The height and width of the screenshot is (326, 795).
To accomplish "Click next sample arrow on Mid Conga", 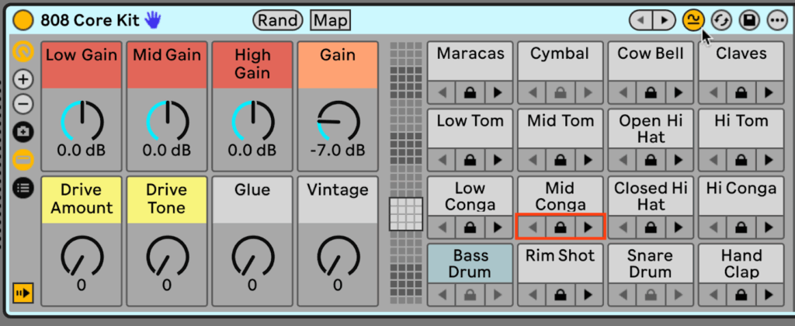I will 588,227.
